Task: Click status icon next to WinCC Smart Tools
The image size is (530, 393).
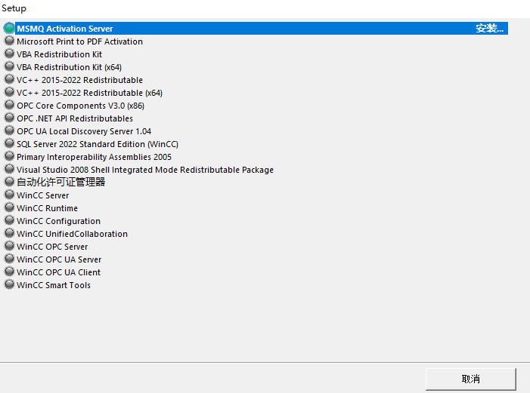Action: click(9, 284)
